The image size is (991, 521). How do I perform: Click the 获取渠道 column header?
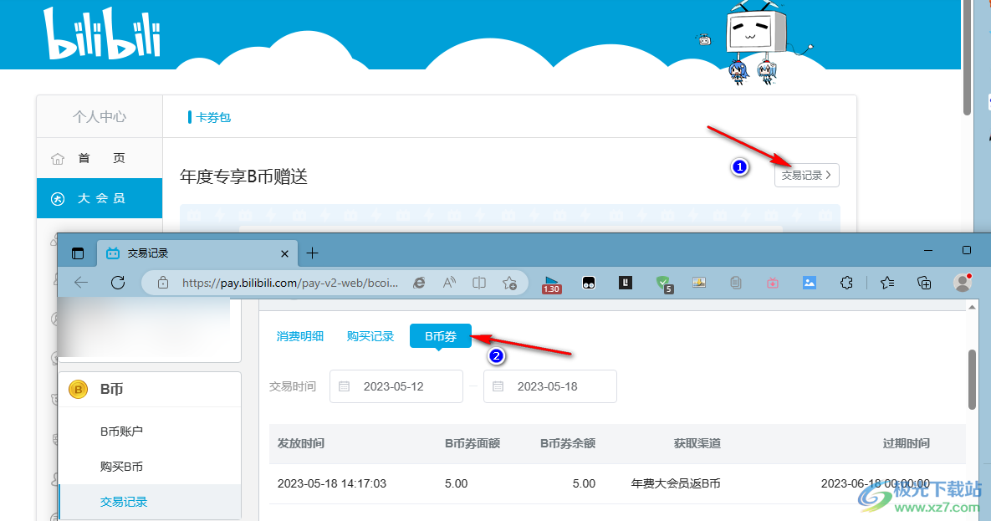[x=697, y=443]
